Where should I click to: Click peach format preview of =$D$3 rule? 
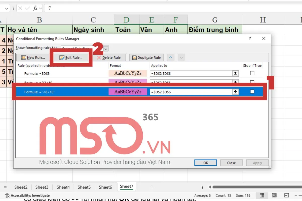pos(128,73)
